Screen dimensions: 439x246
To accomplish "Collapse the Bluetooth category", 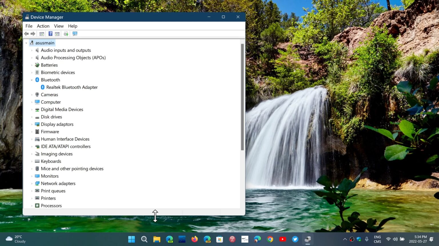I will coord(32,80).
